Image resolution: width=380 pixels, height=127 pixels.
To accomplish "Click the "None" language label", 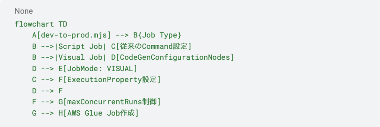I will click(24, 11).
